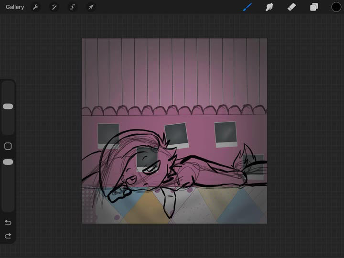Redo the last undone stroke
The width and height of the screenshot is (344, 258).
(x=8, y=236)
